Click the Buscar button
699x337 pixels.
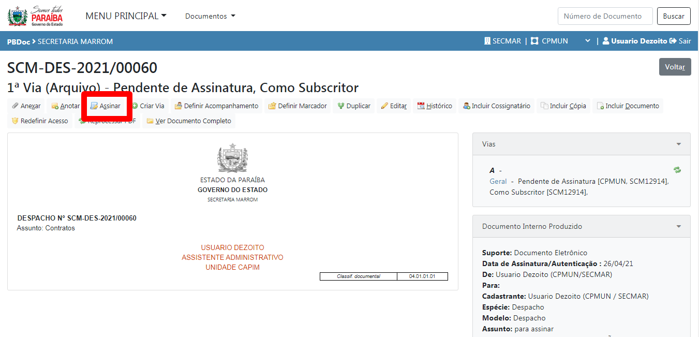click(674, 16)
